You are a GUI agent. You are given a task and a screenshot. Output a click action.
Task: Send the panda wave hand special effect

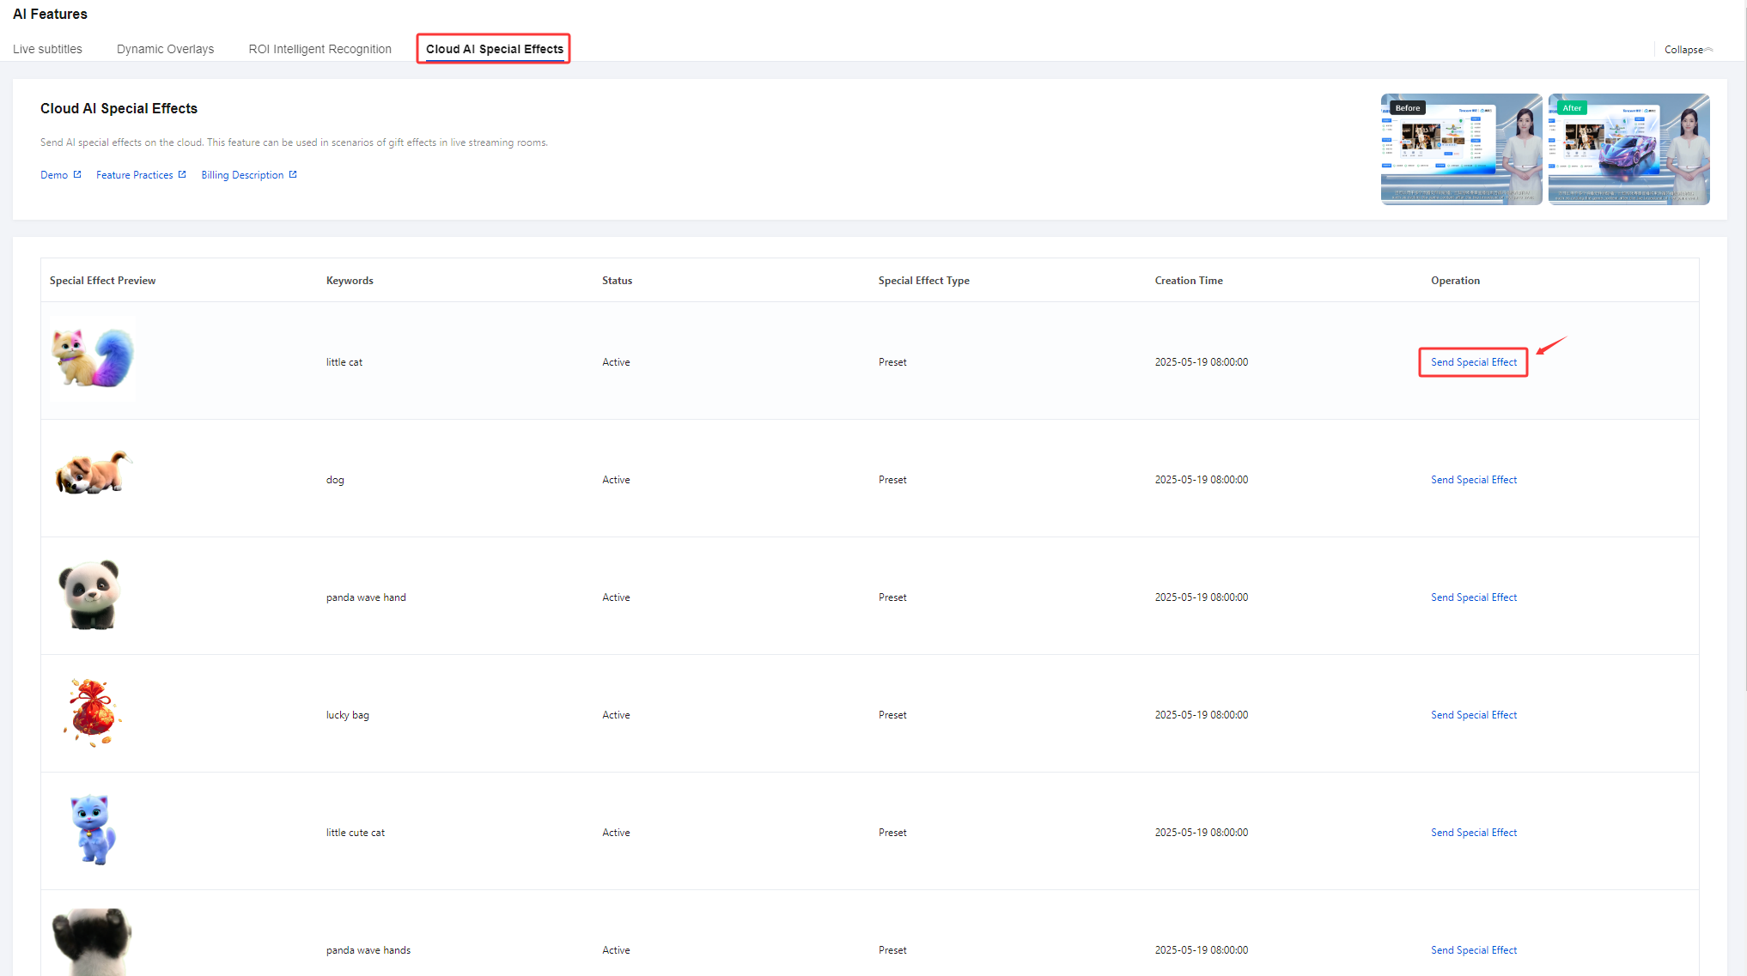tap(1473, 597)
